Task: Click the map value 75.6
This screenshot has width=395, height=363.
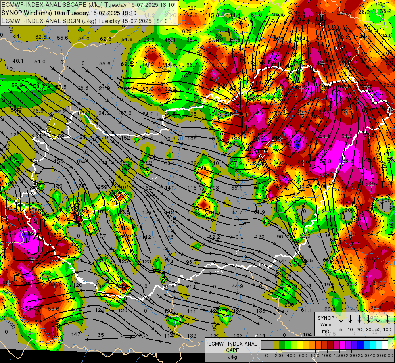Action: click(83, 88)
